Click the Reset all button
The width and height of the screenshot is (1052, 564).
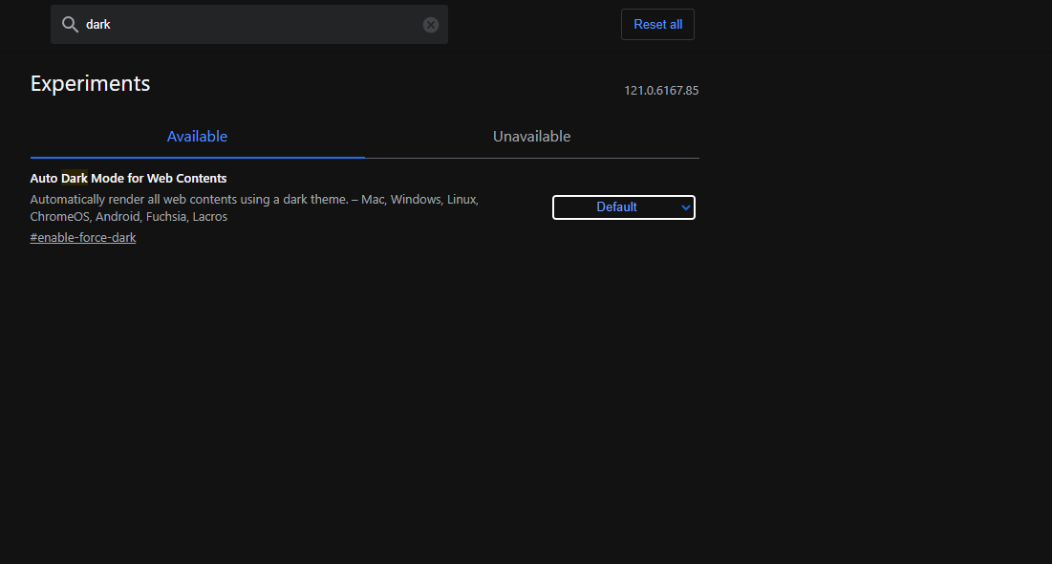(x=657, y=24)
